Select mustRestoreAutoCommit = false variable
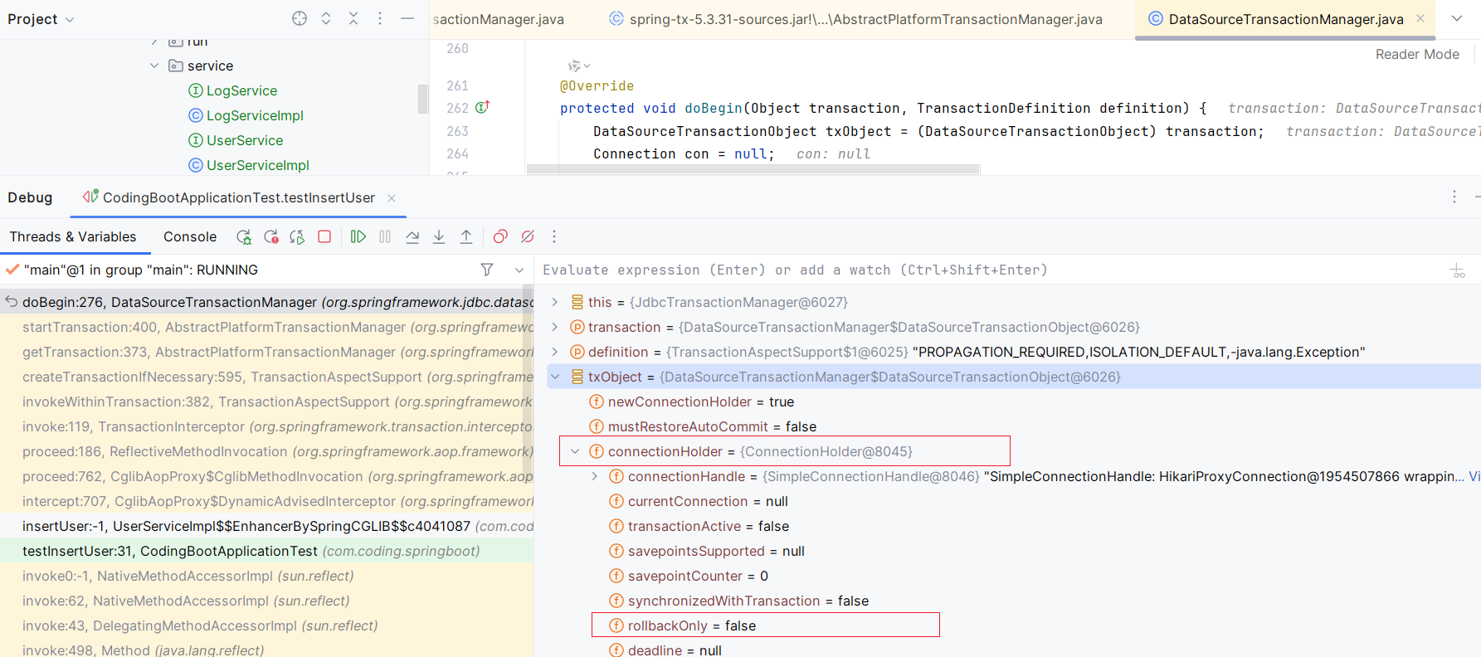The height and width of the screenshot is (657, 1481). tap(703, 426)
